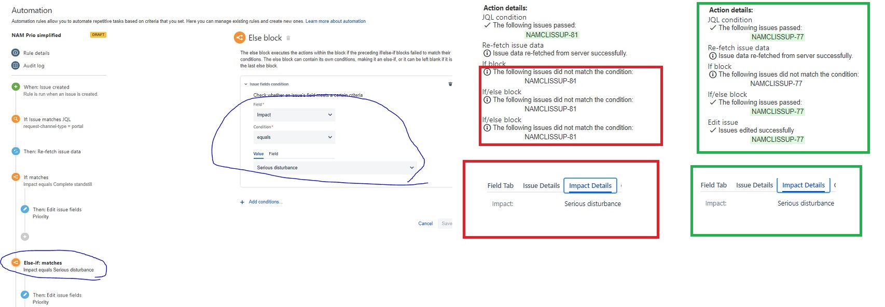This screenshot has width=885, height=307.
Task: Click NAMCLISSUP-77 under Edit issue
Action: coord(778,139)
